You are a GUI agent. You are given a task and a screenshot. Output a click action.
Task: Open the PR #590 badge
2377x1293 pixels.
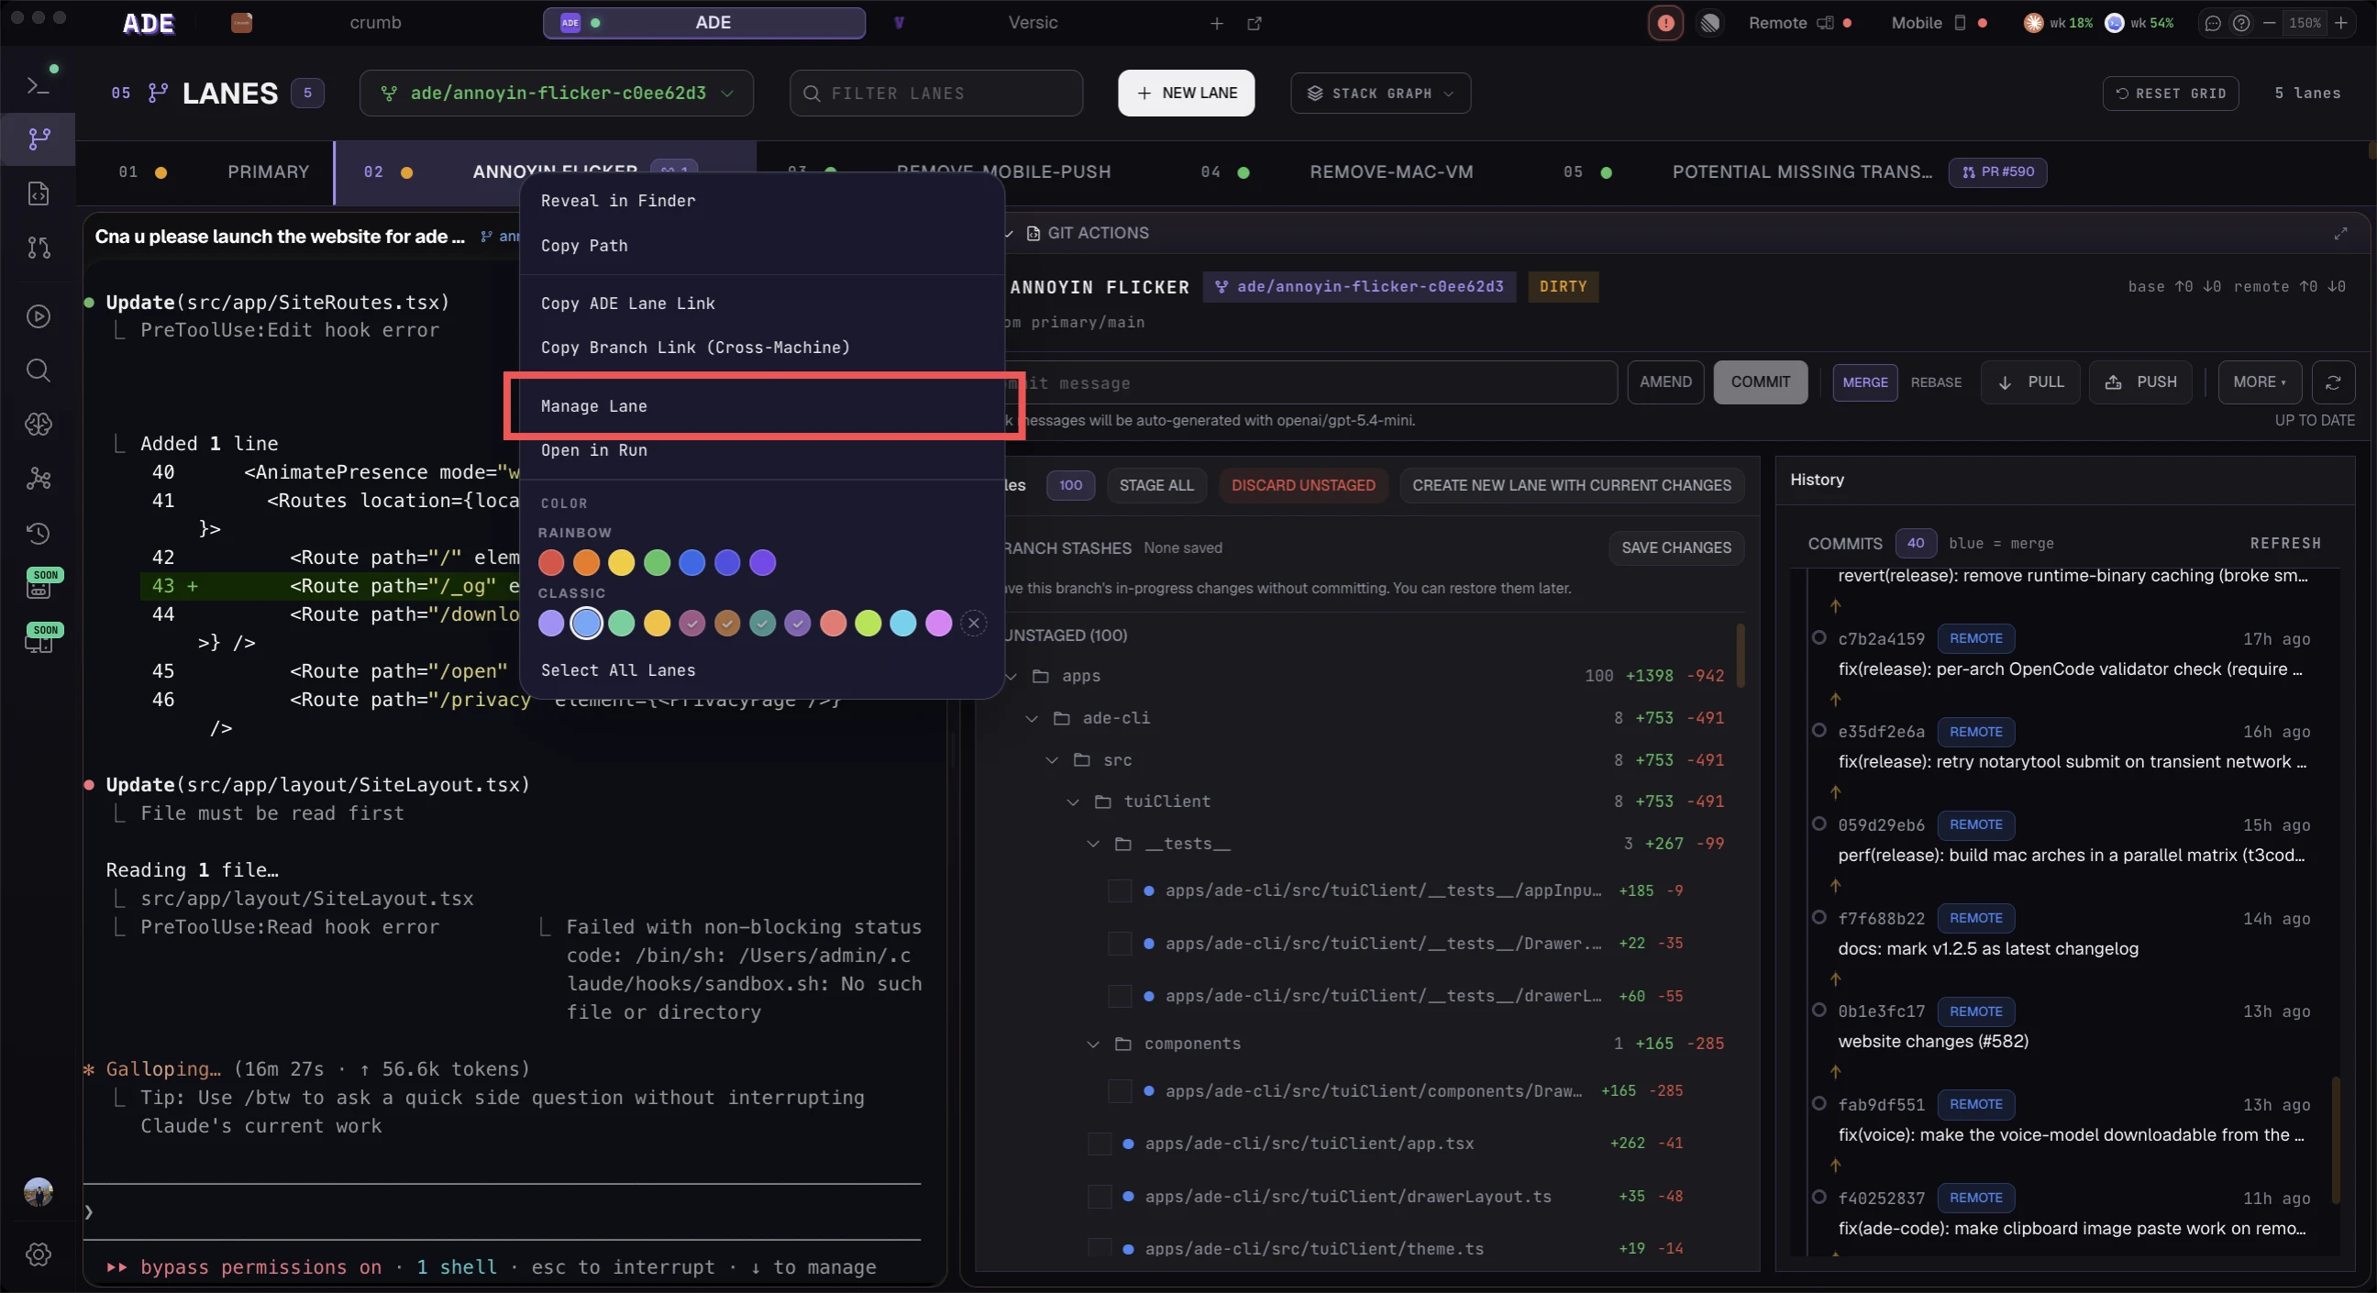point(1997,172)
